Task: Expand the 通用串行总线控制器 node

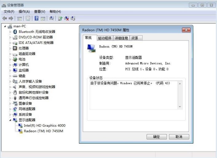Action: pyautogui.click(x=10, y=98)
